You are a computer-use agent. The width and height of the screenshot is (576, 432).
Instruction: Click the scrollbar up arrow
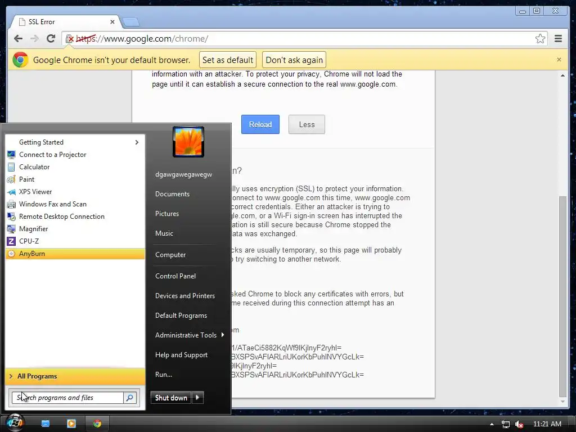562,75
